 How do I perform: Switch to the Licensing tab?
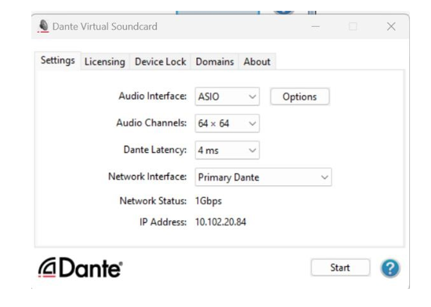tap(105, 62)
